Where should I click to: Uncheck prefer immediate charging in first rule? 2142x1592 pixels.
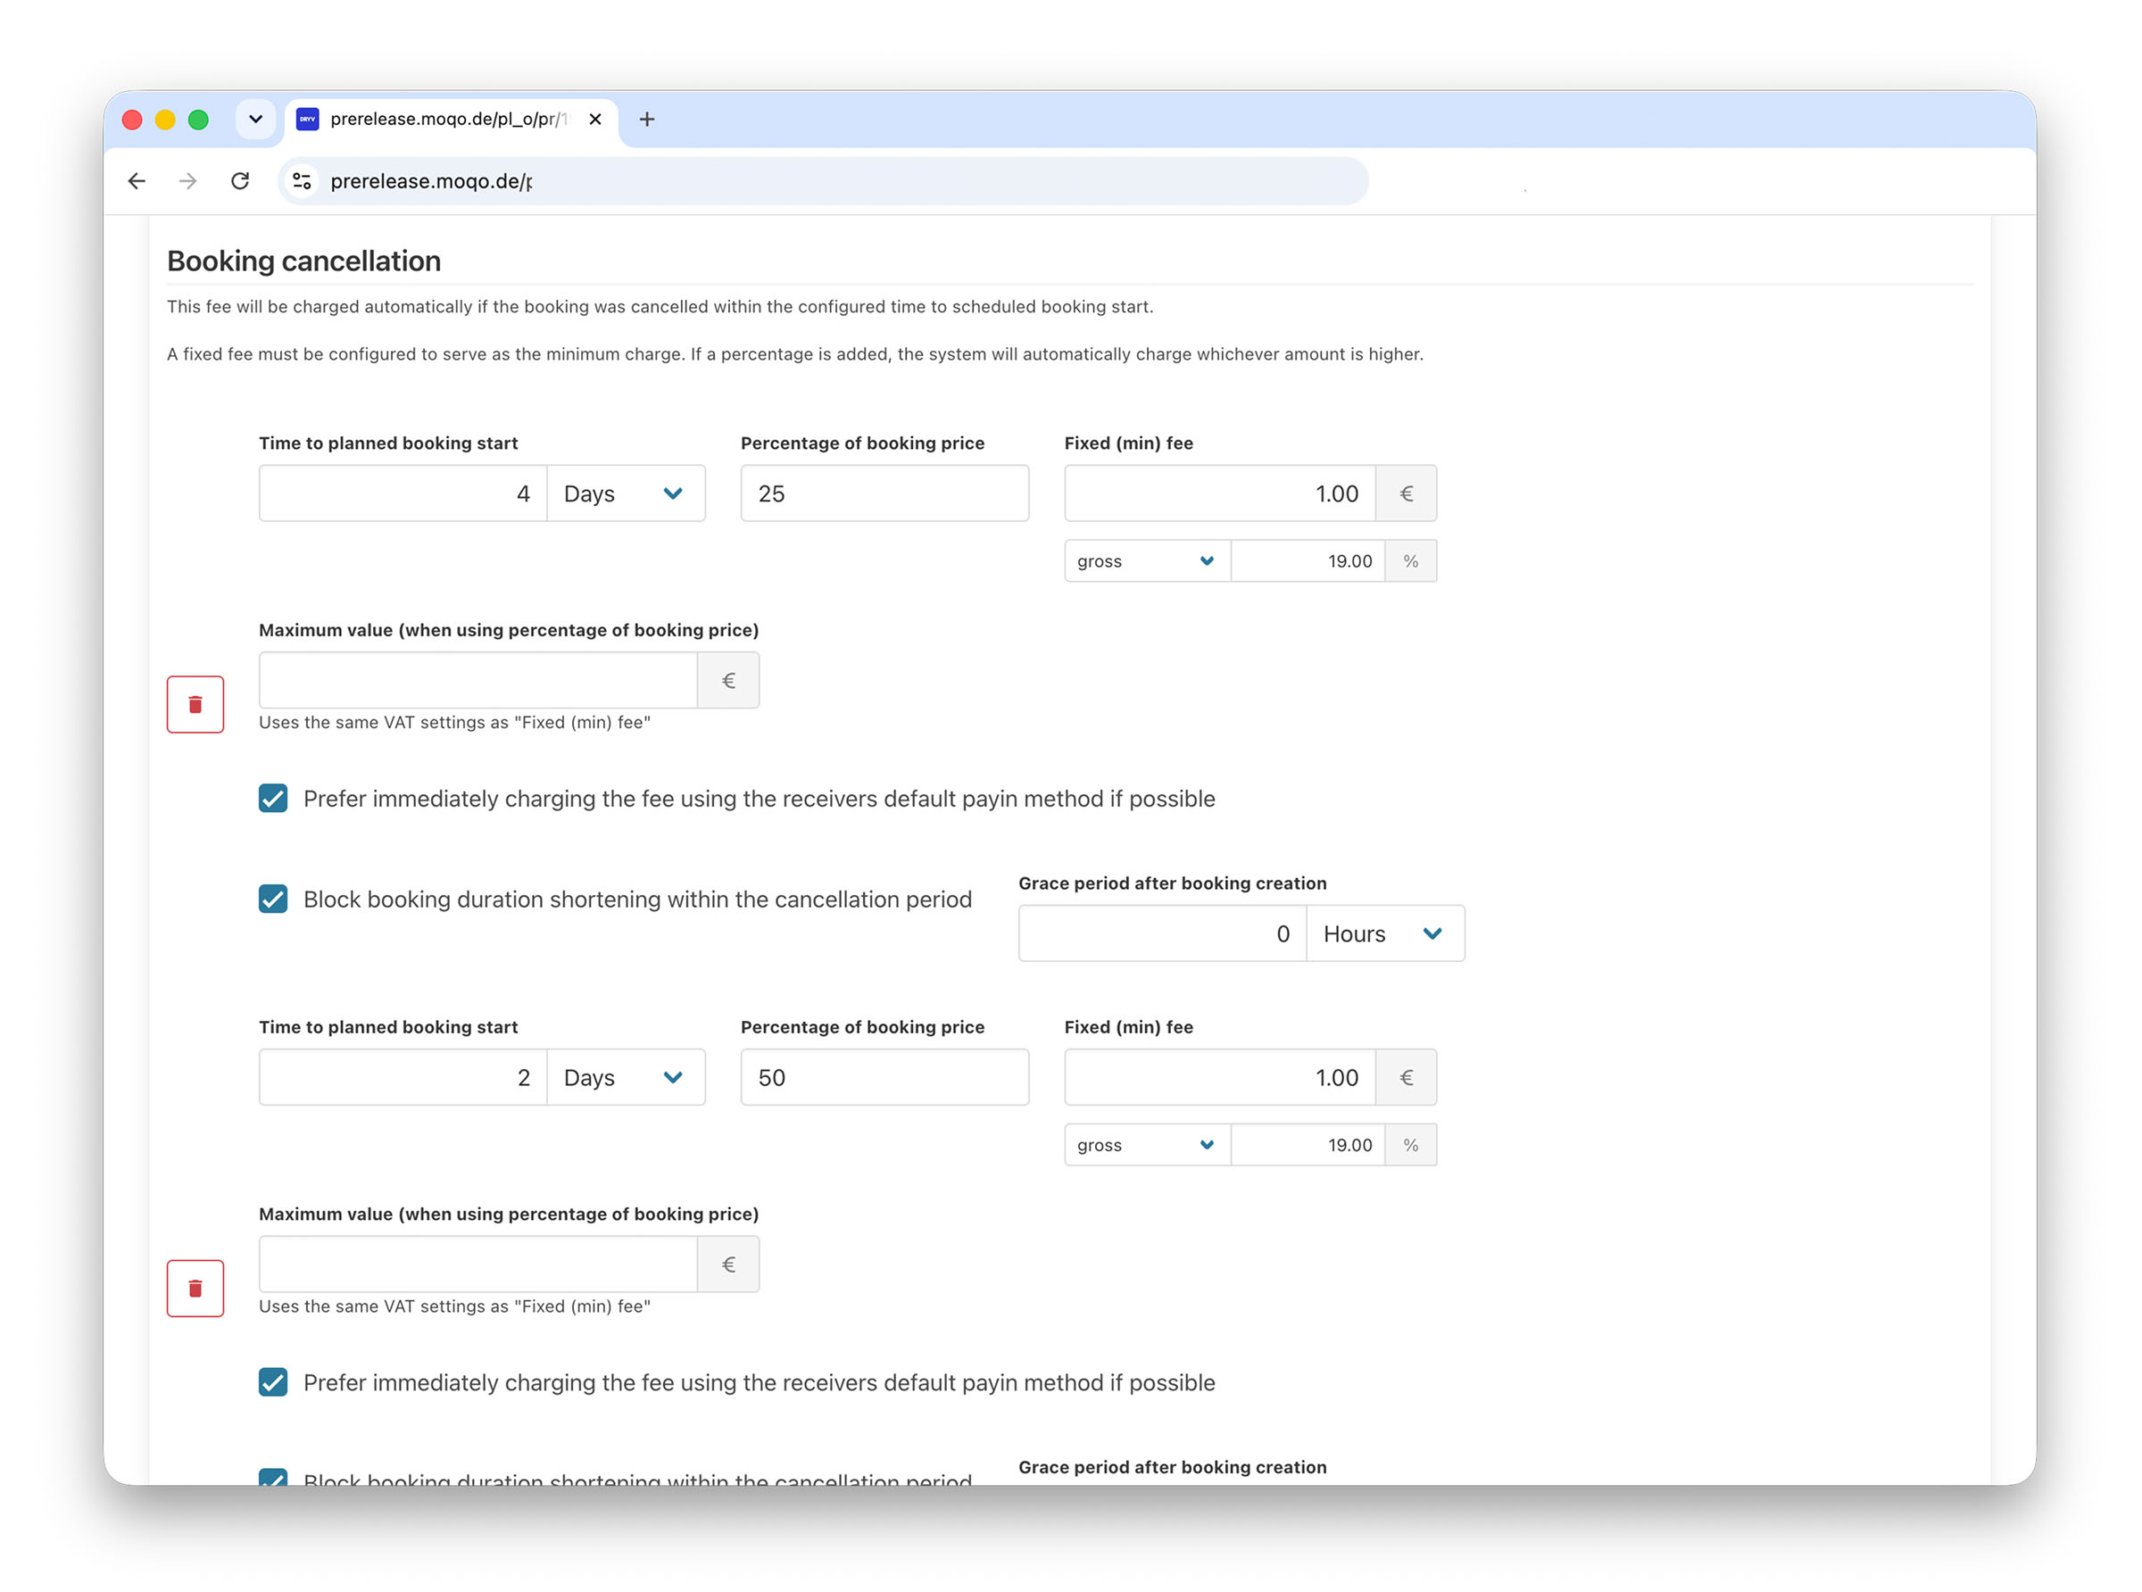click(273, 799)
